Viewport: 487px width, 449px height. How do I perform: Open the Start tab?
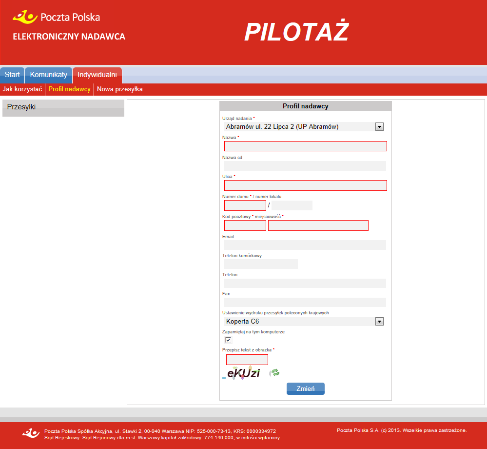click(12, 75)
